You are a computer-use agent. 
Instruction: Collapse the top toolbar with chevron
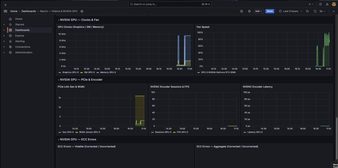333,11
